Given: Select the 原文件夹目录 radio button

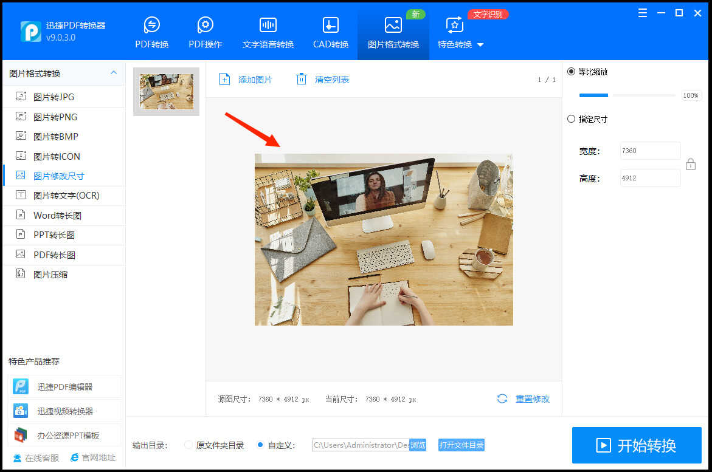Looking at the screenshot, I should (x=188, y=445).
